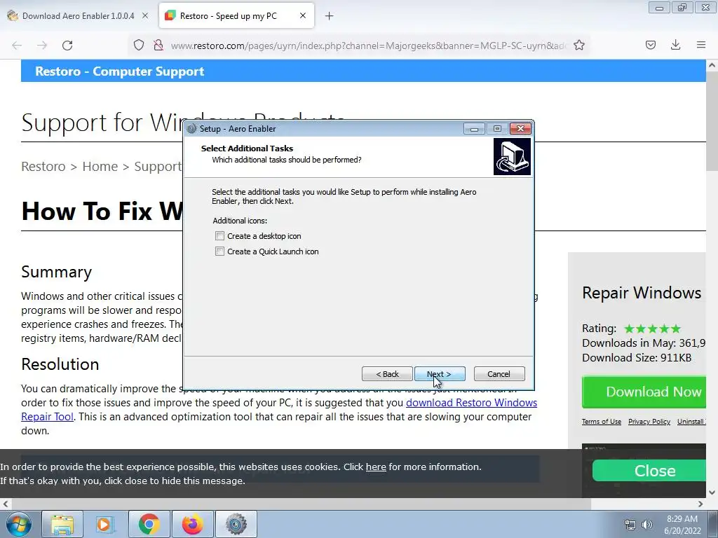Image resolution: width=718 pixels, height=538 pixels.
Task: Click the Restoro - Computer Support header
Action: 119,71
